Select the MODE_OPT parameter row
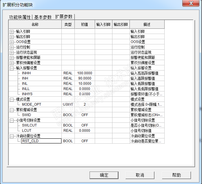Viewport: 202px width, 184px height. click(x=87, y=104)
